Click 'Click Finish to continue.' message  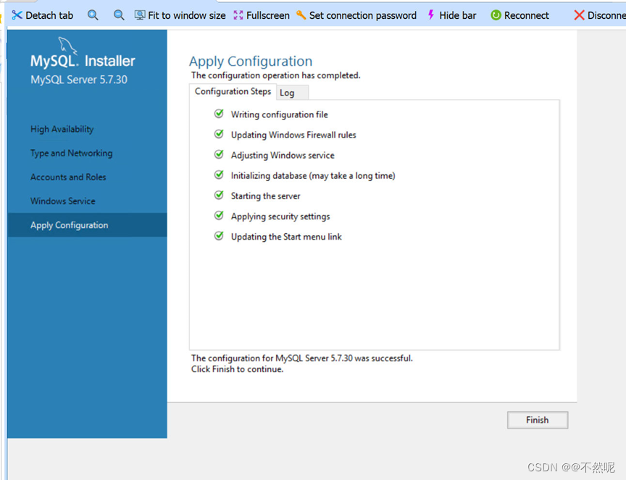[x=237, y=369]
